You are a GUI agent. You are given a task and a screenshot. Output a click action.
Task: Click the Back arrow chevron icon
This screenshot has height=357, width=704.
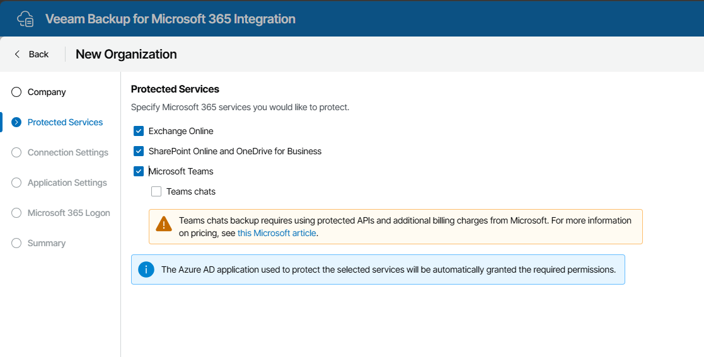(x=17, y=54)
